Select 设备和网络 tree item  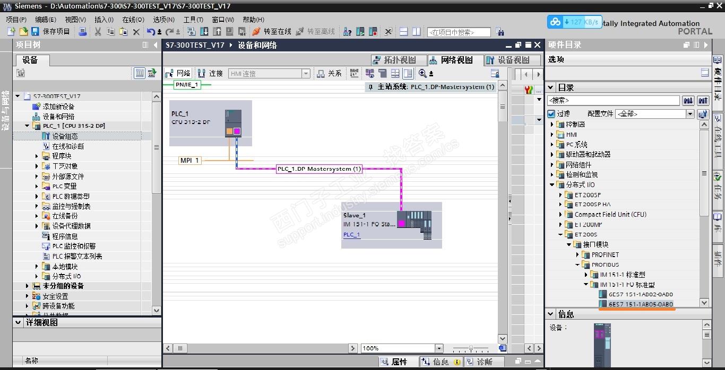coord(58,117)
